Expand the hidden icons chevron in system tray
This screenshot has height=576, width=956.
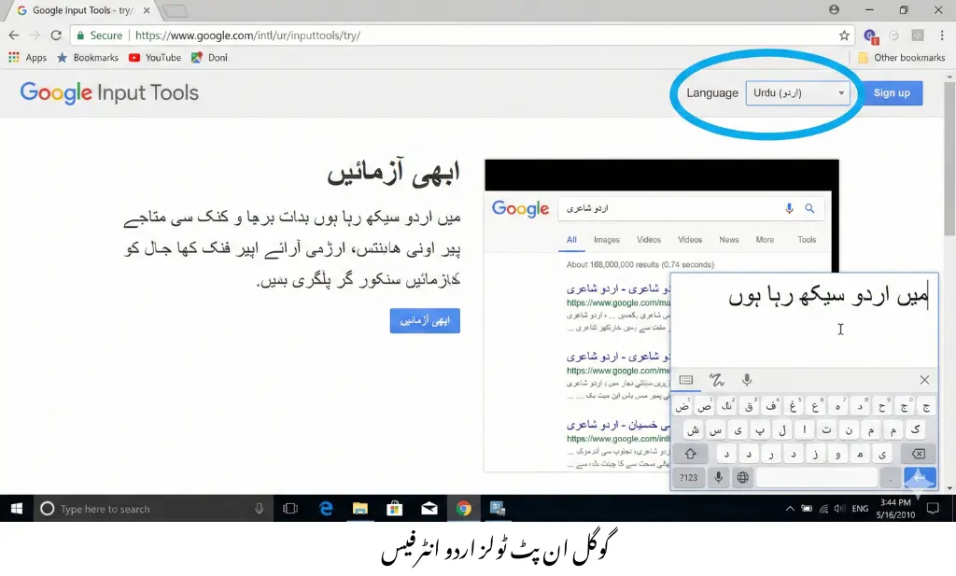(790, 509)
